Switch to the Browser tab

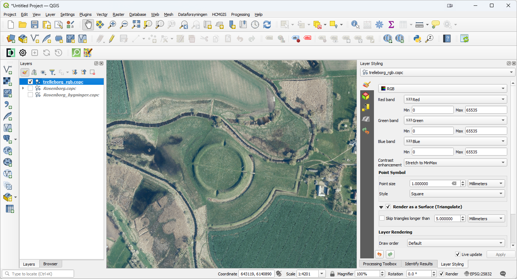(50, 264)
